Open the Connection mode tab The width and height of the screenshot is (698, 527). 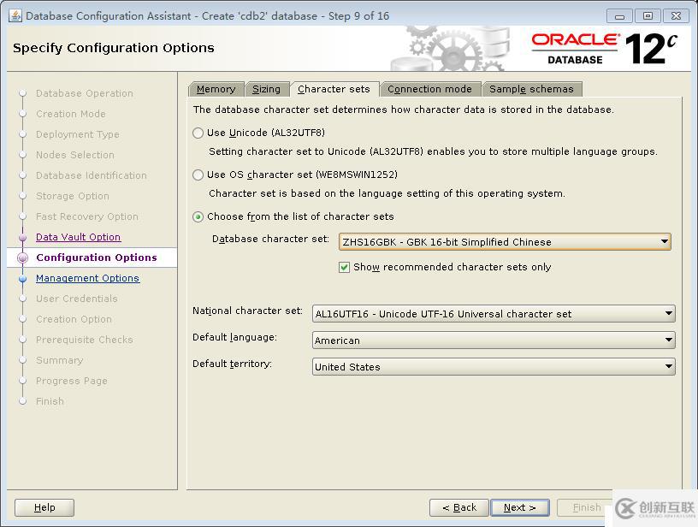[x=429, y=89]
